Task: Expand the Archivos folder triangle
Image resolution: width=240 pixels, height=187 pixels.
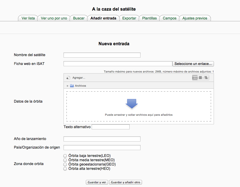Action: 68,86
